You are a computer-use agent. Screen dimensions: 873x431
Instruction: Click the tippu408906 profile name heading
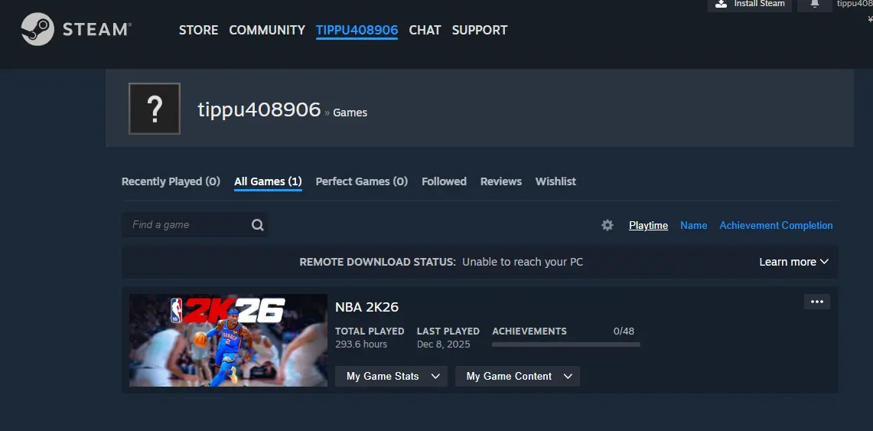click(259, 109)
